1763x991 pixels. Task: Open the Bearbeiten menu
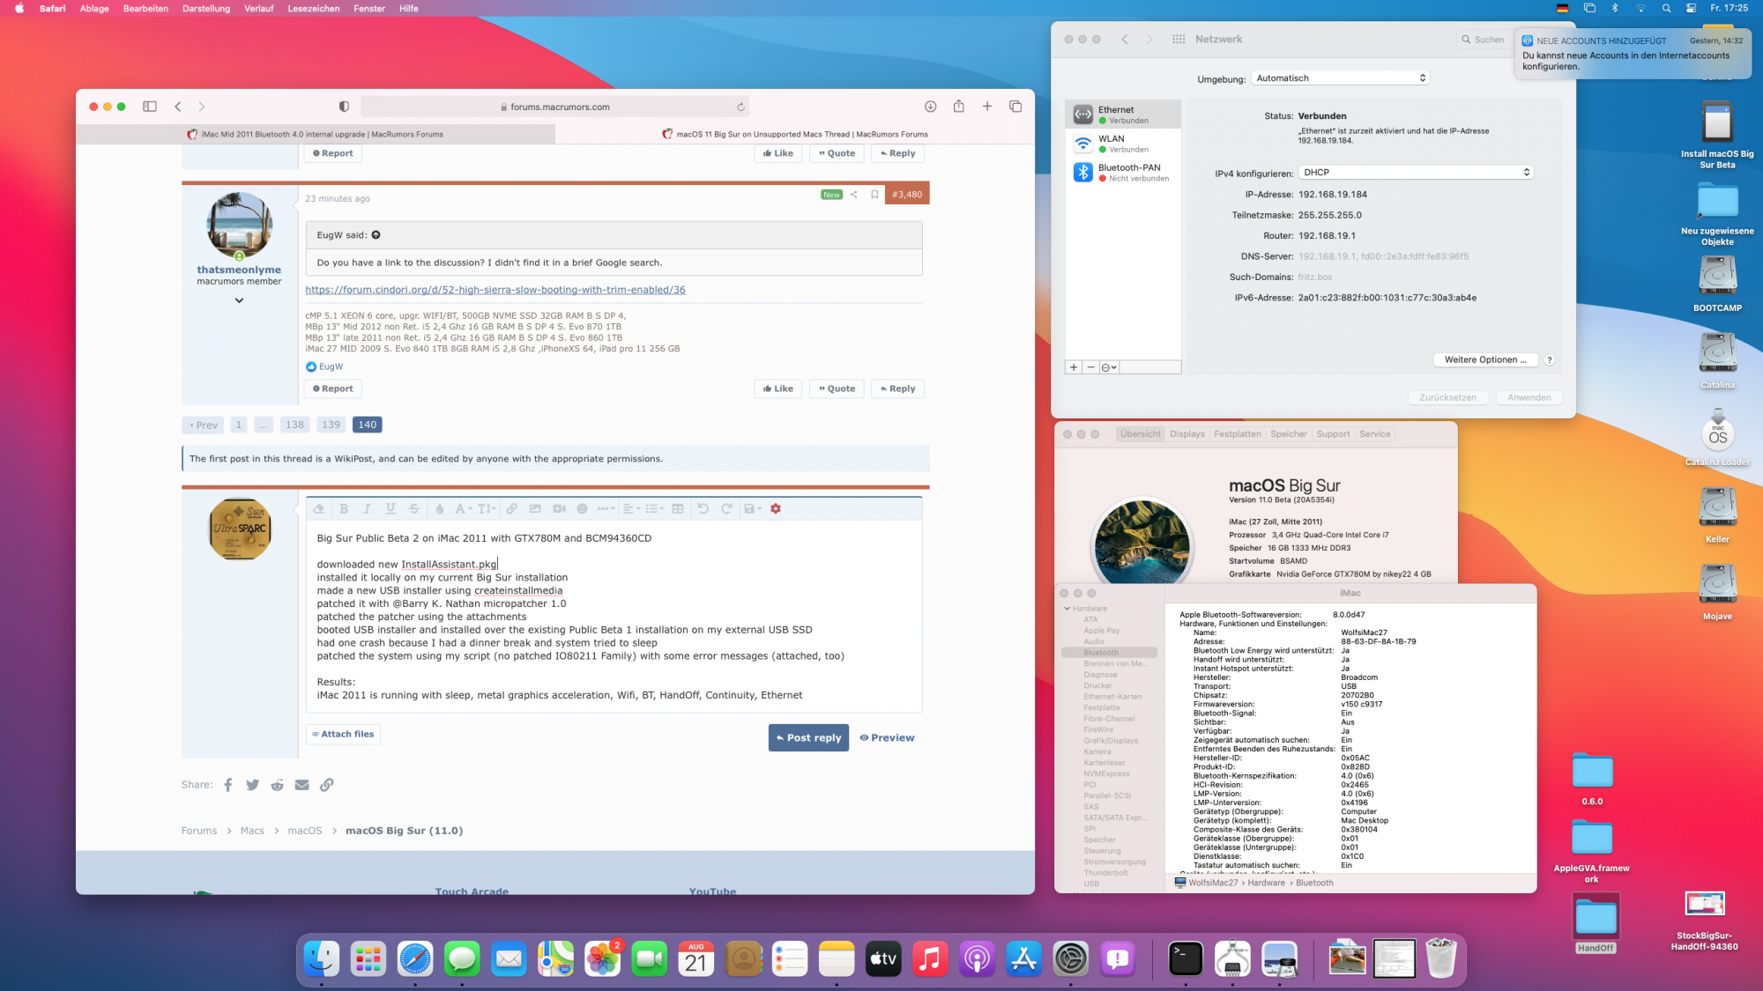click(x=145, y=9)
